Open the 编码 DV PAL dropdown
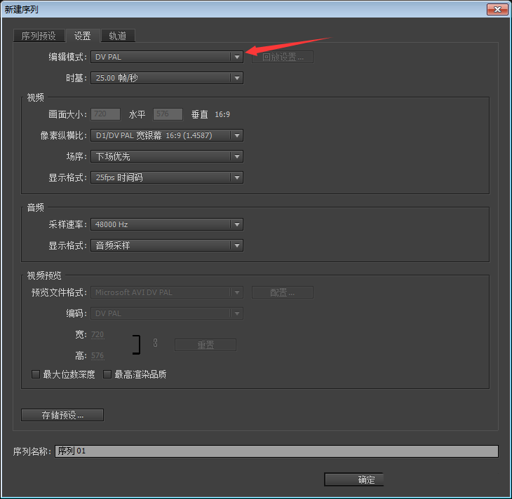This screenshot has height=499, width=512. tap(166, 313)
